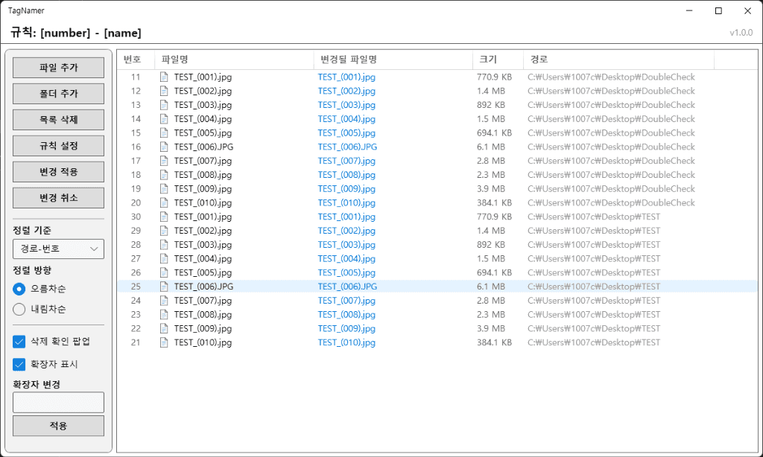
Task: Click the file icon of row 11 TEST_(001).jpg
Action: 165,77
